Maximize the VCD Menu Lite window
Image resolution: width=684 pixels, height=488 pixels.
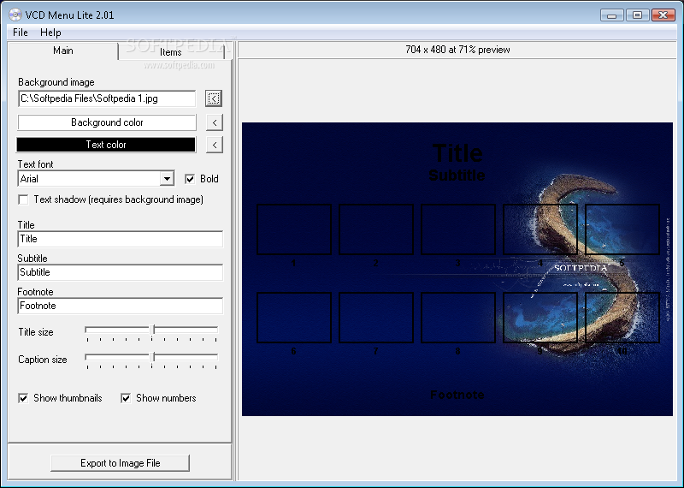click(x=637, y=15)
